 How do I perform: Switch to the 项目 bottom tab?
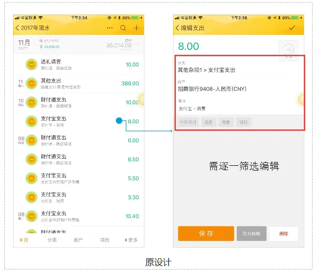(x=104, y=240)
